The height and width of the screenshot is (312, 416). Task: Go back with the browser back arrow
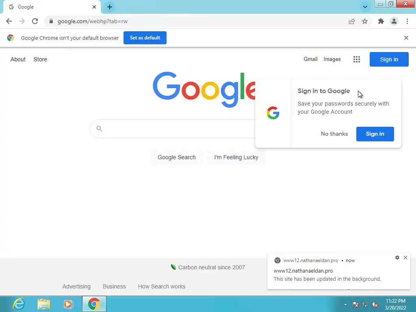9,21
